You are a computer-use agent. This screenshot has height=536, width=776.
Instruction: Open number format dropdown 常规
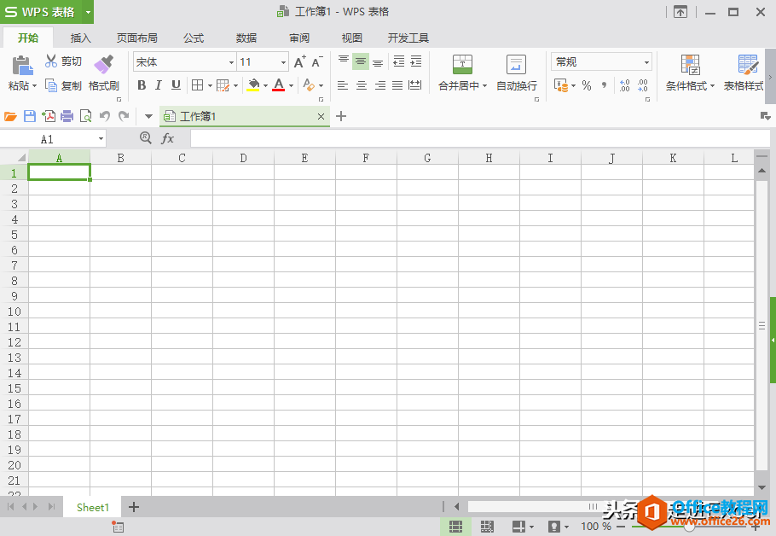tap(646, 62)
